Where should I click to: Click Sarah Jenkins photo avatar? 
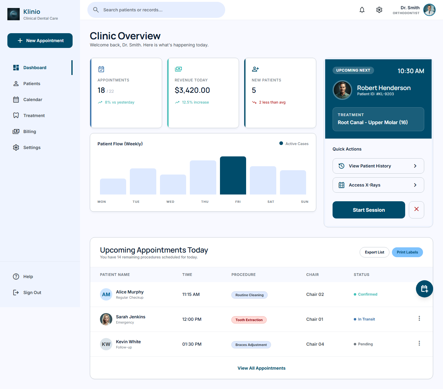click(106, 319)
